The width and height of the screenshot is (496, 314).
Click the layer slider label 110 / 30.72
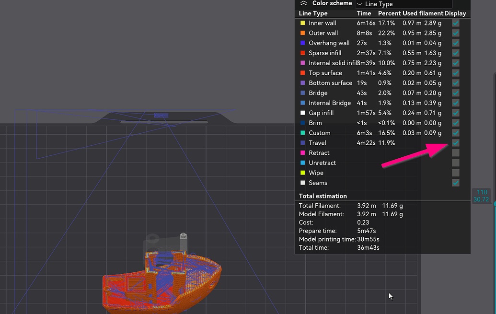pos(481,196)
